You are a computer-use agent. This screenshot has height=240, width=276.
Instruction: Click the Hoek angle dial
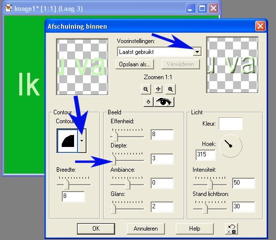click(231, 146)
